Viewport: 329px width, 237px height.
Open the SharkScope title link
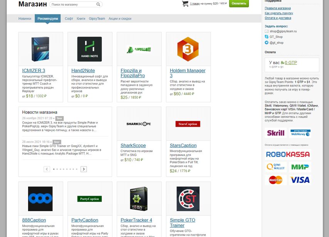click(x=133, y=146)
